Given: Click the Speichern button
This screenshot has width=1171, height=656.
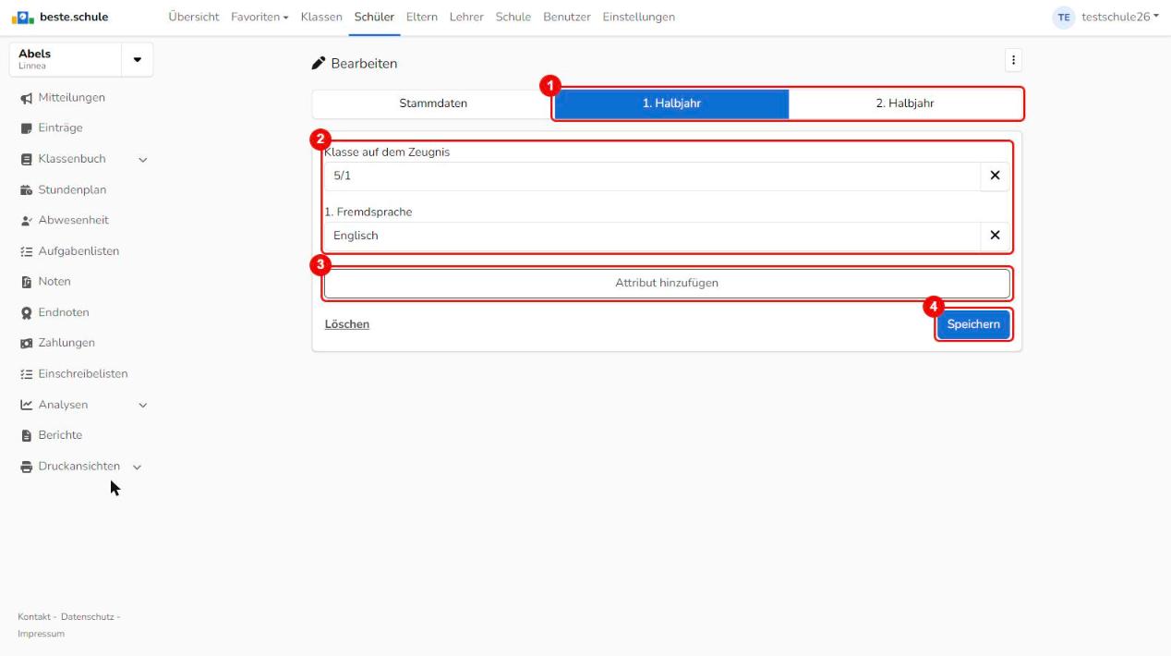Looking at the screenshot, I should pyautogui.click(x=973, y=324).
